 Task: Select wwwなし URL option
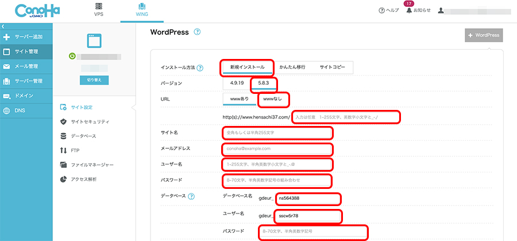tap(272, 99)
